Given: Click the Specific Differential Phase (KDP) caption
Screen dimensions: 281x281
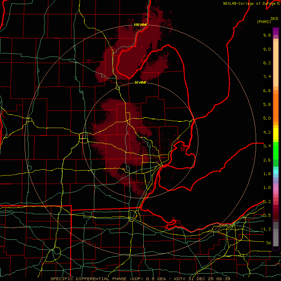Looking at the screenshot, I should (x=97, y=279).
